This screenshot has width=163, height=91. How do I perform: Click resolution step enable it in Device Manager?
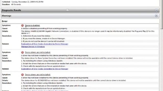coord(43,39)
